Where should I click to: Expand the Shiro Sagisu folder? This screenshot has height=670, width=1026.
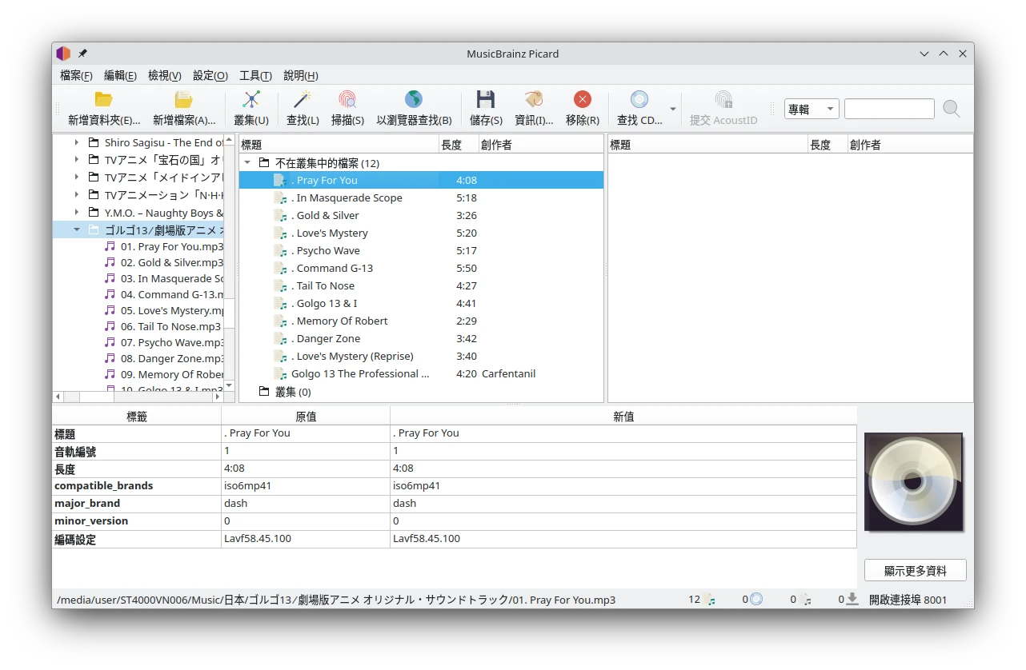[77, 142]
